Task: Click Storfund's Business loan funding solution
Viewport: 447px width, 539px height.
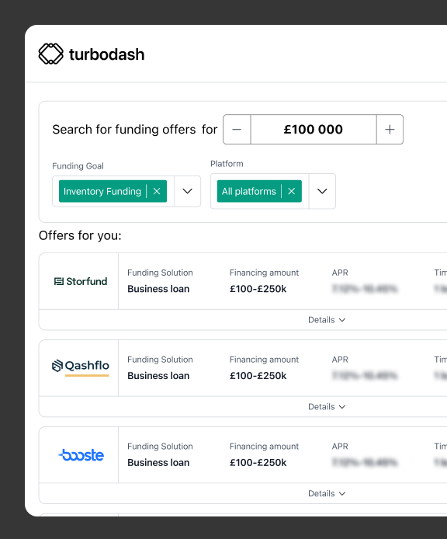Action: click(x=158, y=289)
